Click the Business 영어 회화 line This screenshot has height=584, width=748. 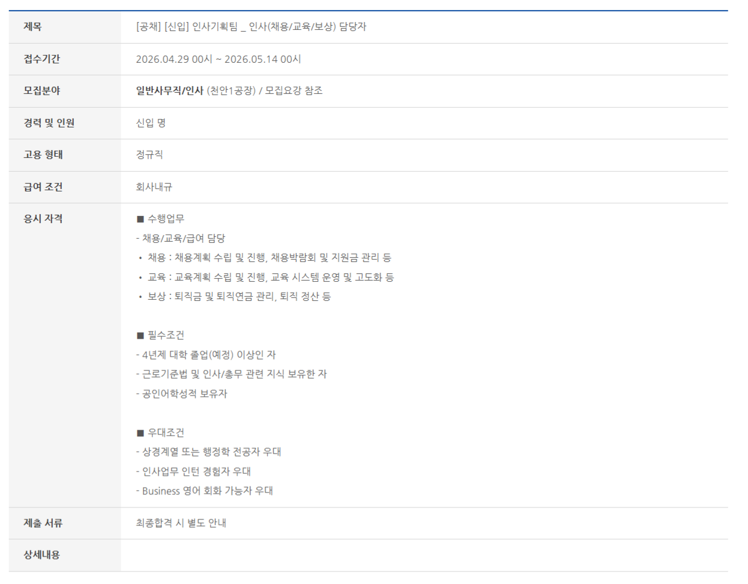205,491
